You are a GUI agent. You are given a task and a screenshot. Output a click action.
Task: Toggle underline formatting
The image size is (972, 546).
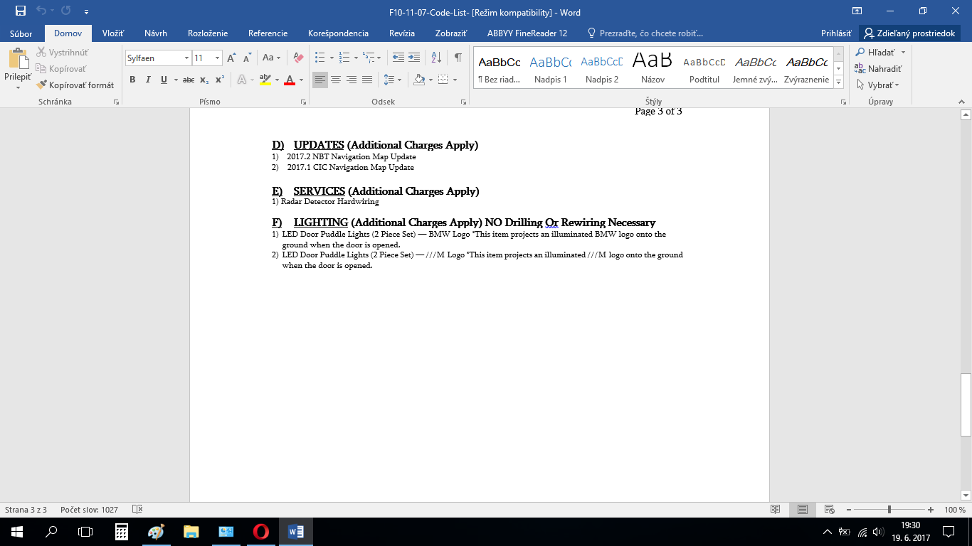click(x=164, y=80)
